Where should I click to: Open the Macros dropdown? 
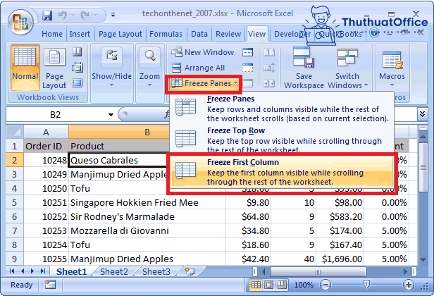pos(392,68)
